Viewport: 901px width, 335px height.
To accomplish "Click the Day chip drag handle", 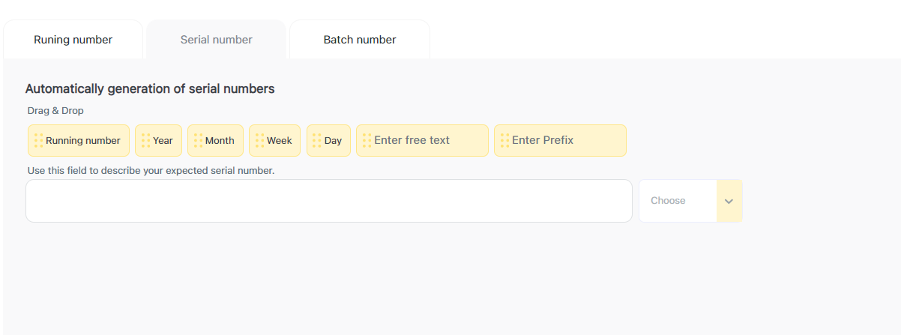I will pos(317,140).
